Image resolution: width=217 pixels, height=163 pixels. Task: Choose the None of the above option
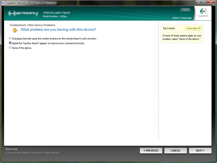point(10,48)
